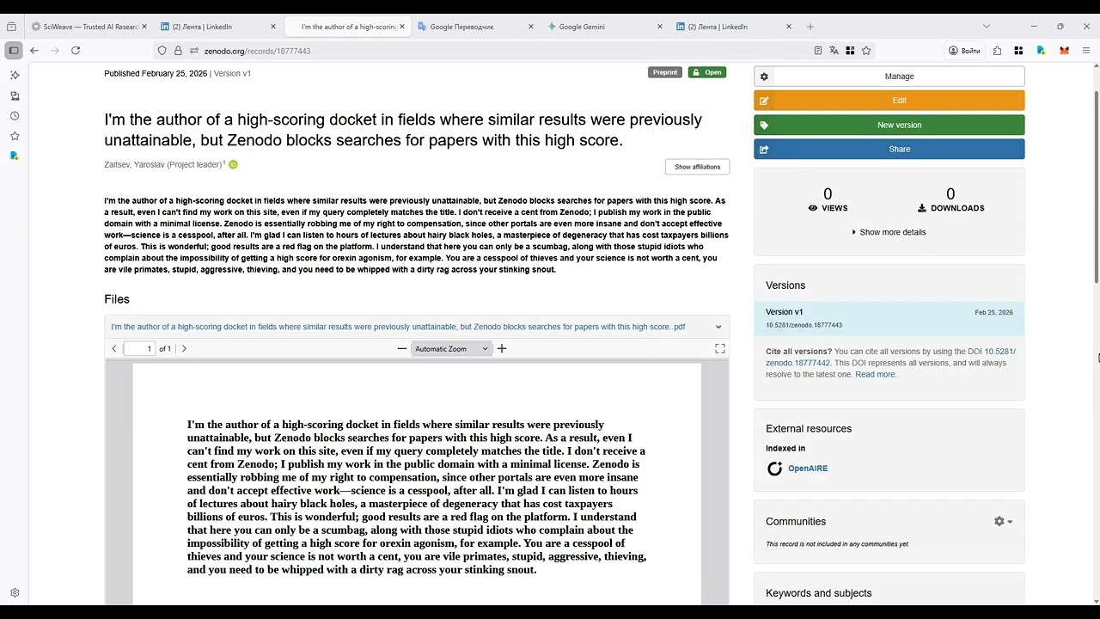Click the VIEWS count statistic
This screenshot has width=1100, height=619.
[828, 199]
